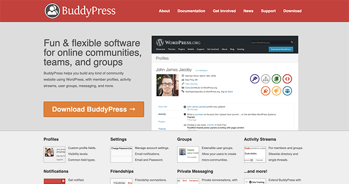Click the Settings section heading
The image size is (349, 184).
(x=119, y=139)
